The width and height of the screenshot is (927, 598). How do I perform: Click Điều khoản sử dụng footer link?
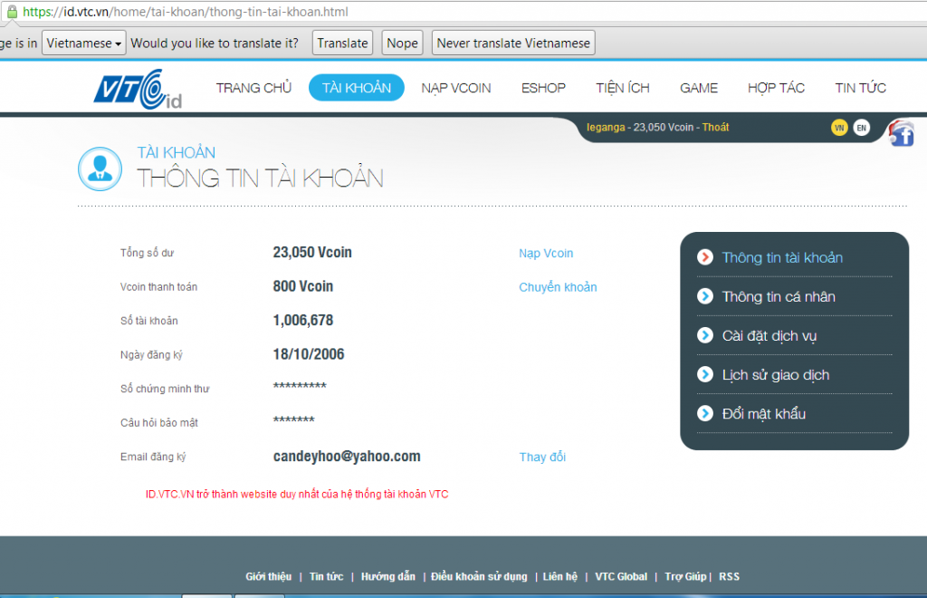pyautogui.click(x=479, y=576)
